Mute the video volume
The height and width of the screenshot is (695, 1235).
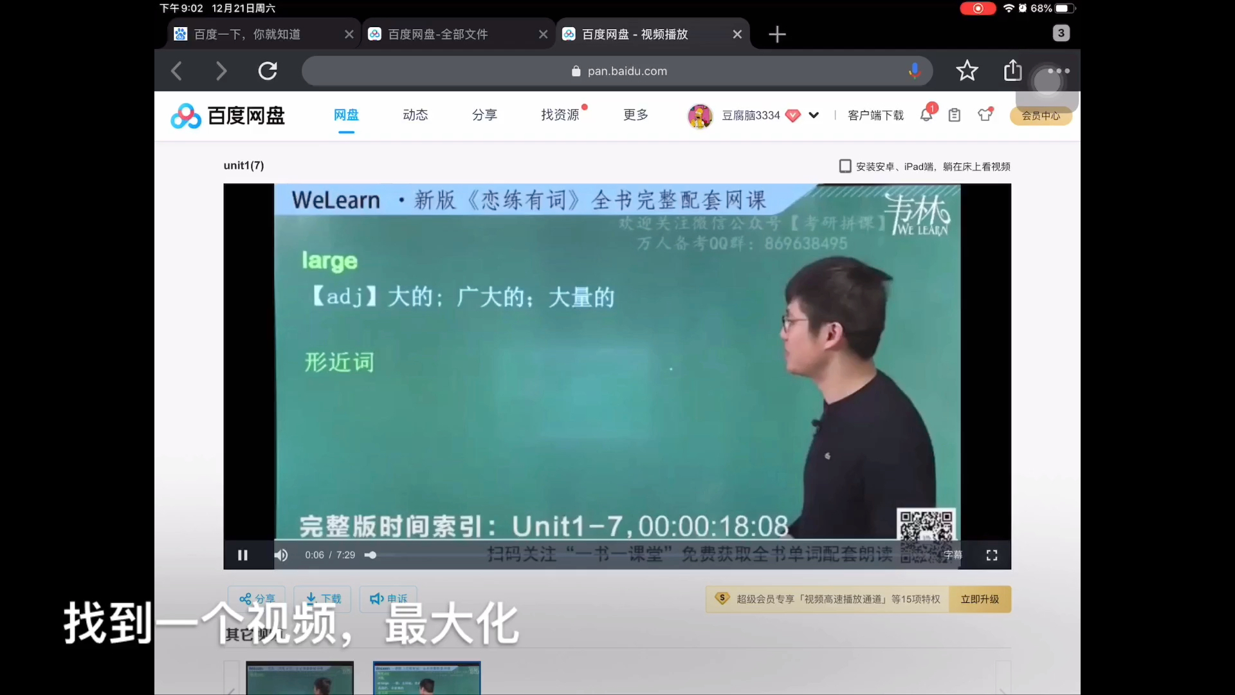(281, 555)
